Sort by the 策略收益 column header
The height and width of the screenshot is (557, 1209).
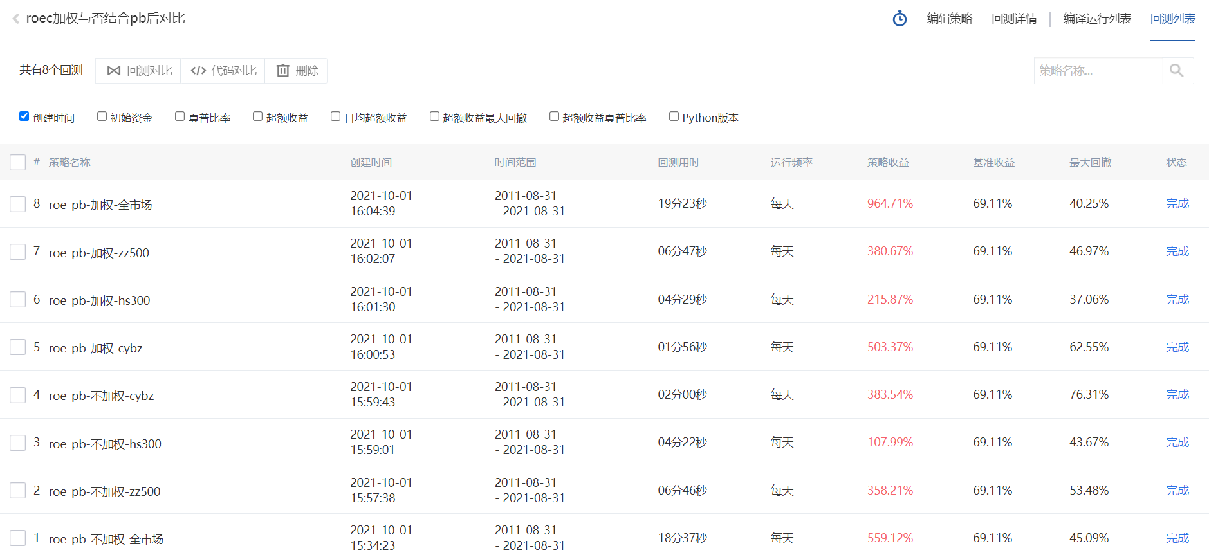point(888,162)
